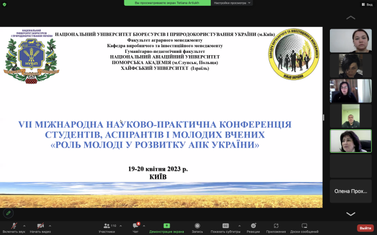Click Гуманітарно-педагогічний факультет line
Image resolution: width=377 pixels, height=235 pixels.
pyautogui.click(x=165, y=51)
